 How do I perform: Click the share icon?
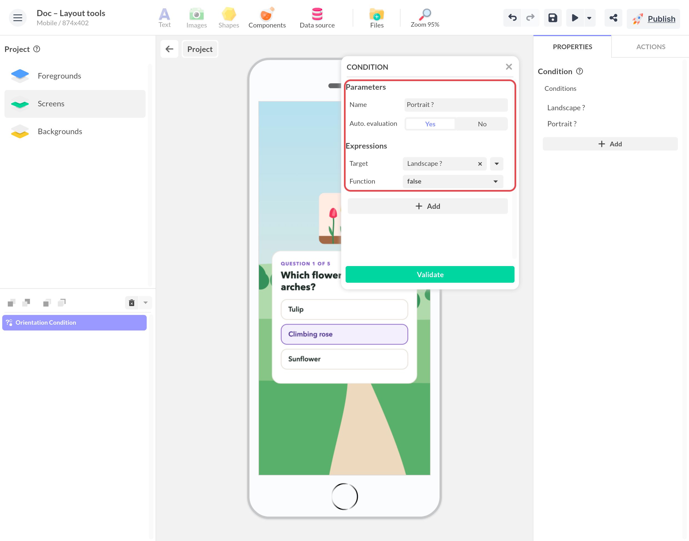click(613, 18)
